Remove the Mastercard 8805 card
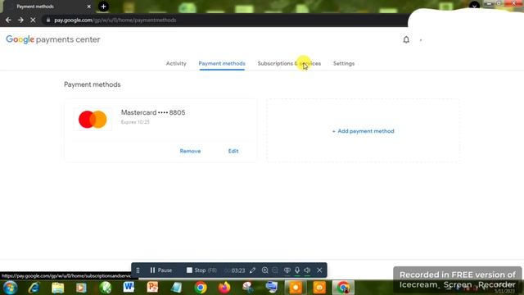 pos(190,151)
